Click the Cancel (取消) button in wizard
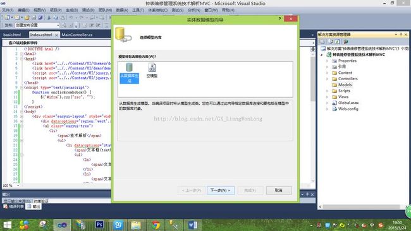Image resolution: width=411 pixels, height=231 pixels. pyautogui.click(x=279, y=190)
